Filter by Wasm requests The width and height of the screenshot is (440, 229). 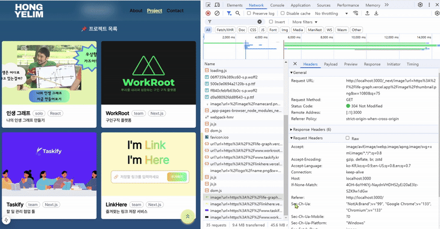point(342,29)
